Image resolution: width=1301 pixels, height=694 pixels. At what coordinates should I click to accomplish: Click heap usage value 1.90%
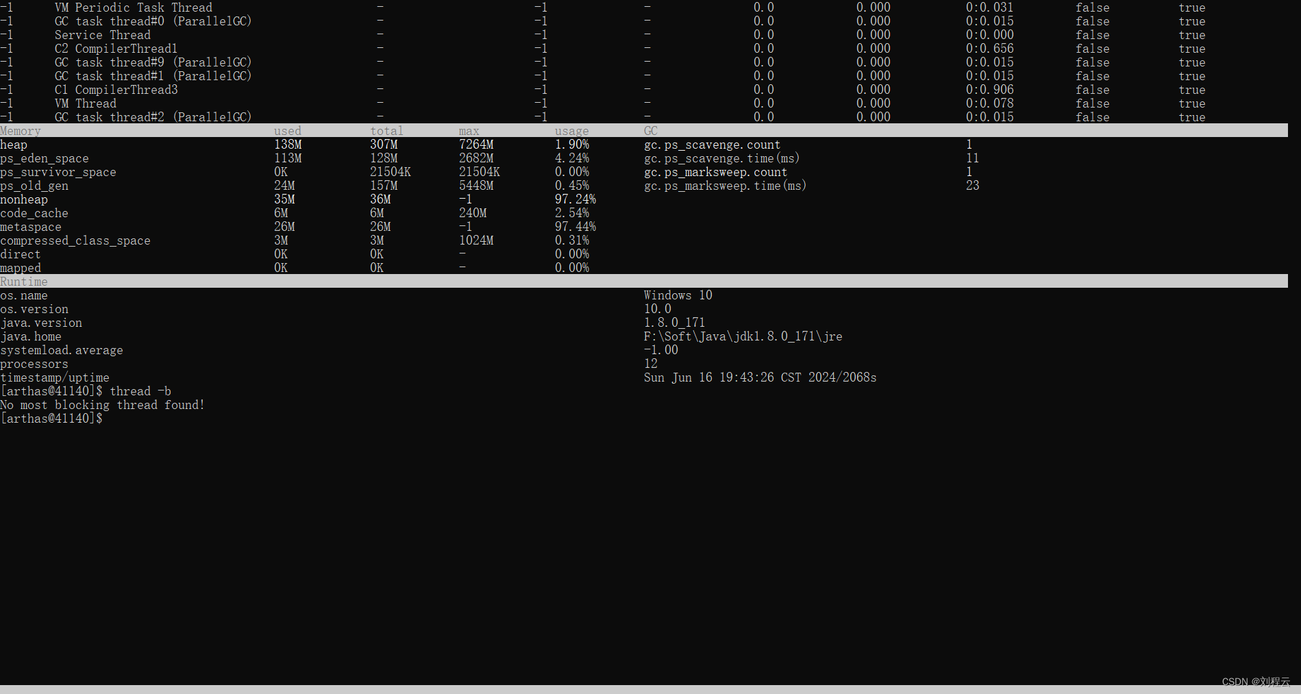[572, 145]
